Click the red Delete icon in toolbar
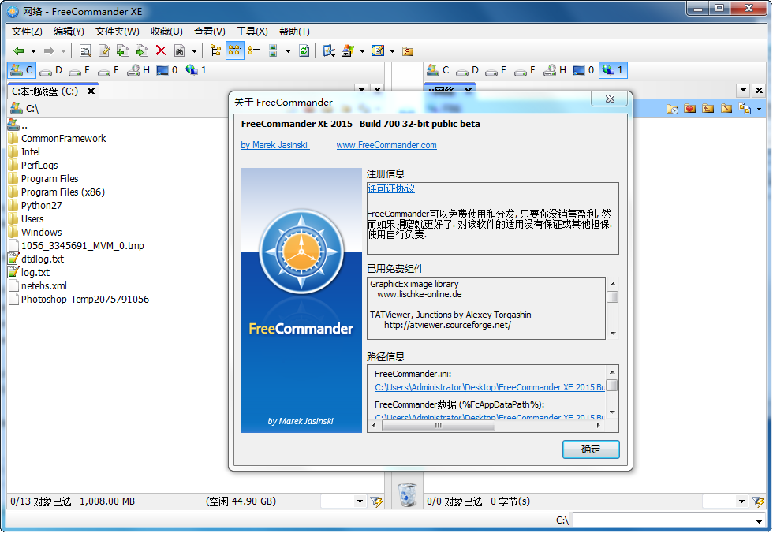773x533 pixels. [161, 50]
